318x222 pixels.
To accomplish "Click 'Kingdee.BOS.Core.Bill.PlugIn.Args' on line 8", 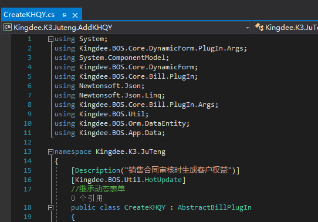I will 147,105.
